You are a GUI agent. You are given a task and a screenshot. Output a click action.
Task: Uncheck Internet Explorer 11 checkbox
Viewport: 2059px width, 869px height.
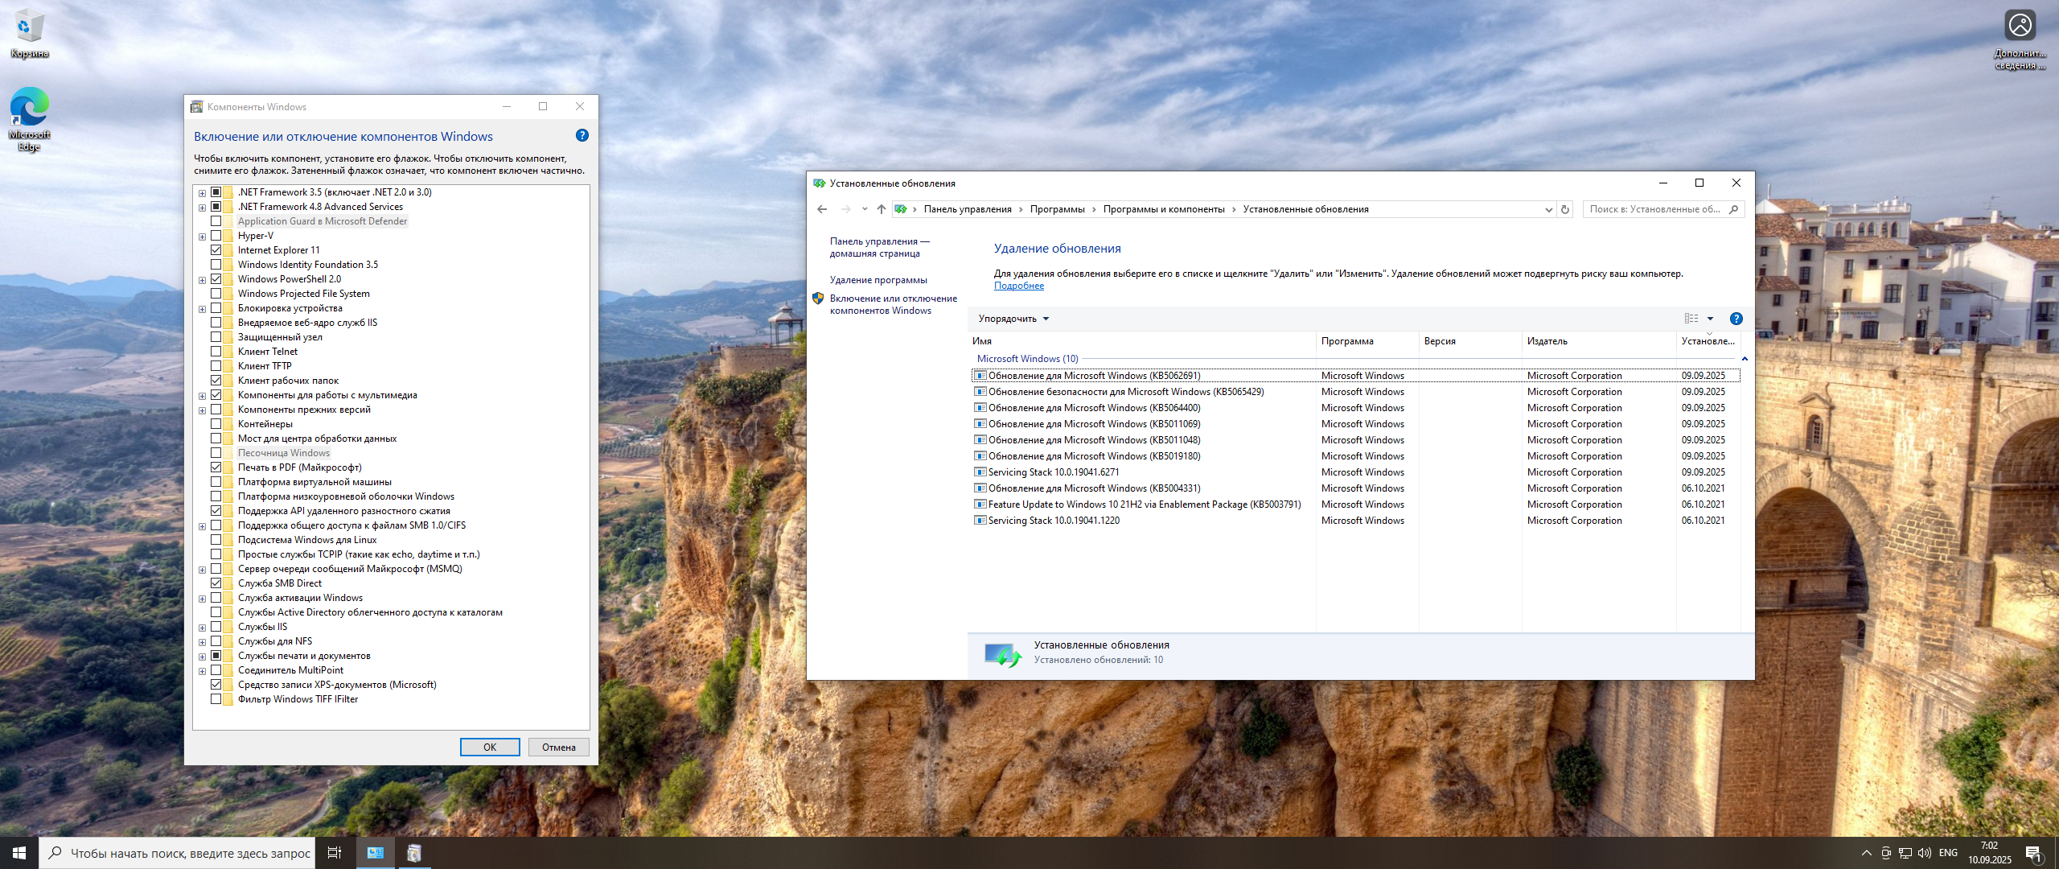click(216, 250)
